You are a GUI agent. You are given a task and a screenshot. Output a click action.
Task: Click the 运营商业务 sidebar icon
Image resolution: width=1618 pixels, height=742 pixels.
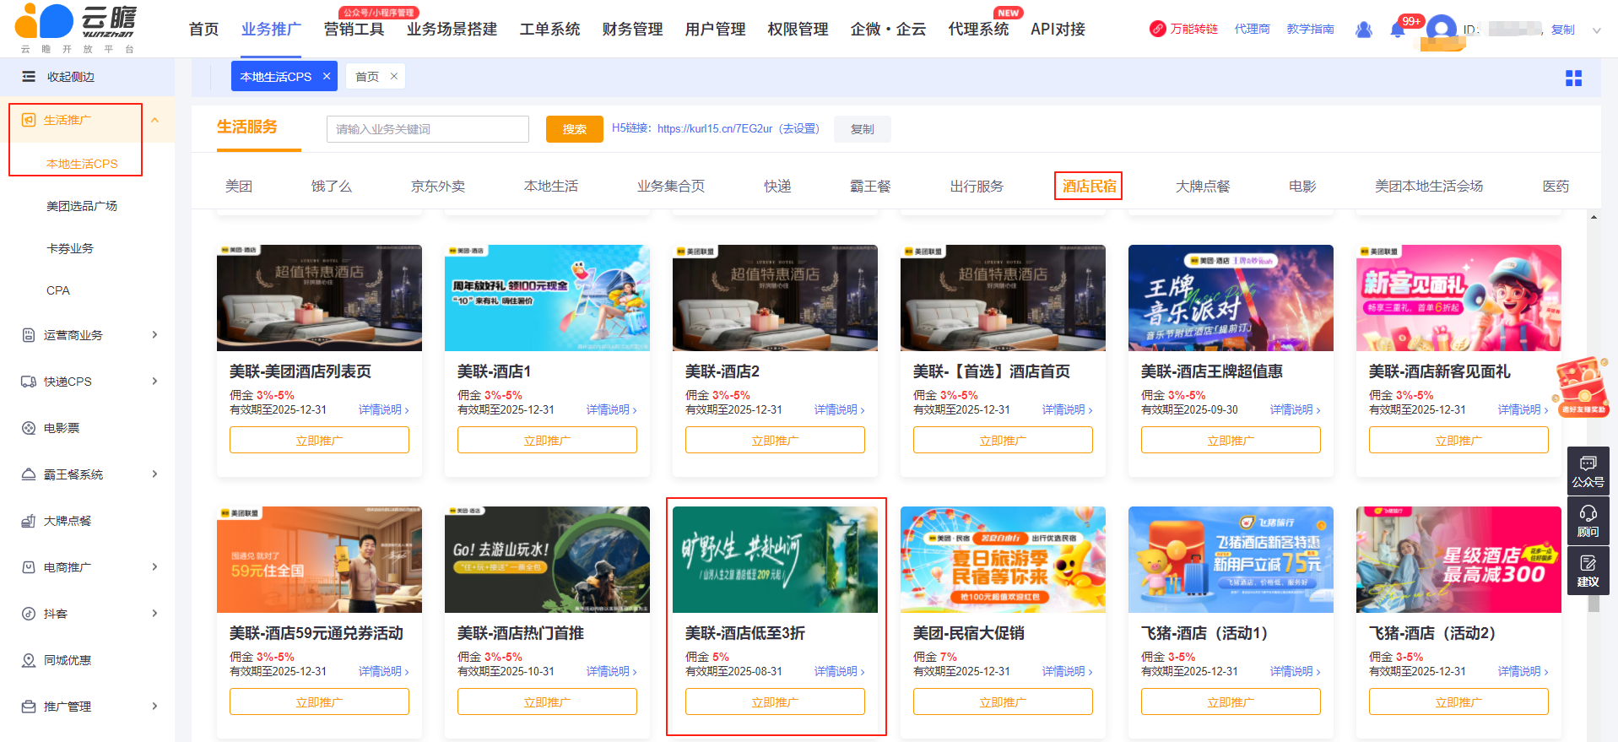coord(29,335)
